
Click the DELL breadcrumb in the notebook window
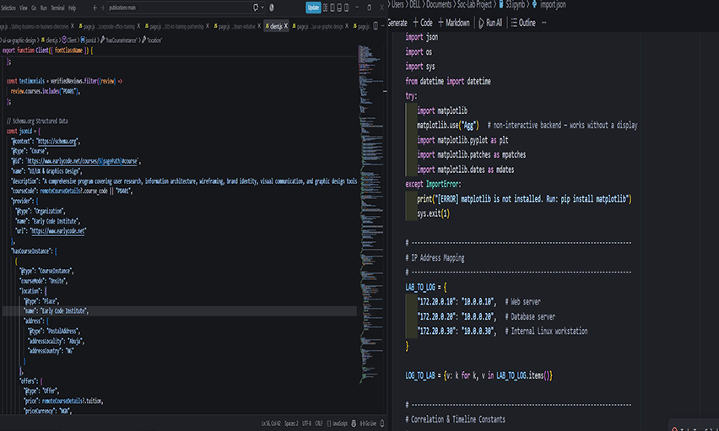coord(415,4)
